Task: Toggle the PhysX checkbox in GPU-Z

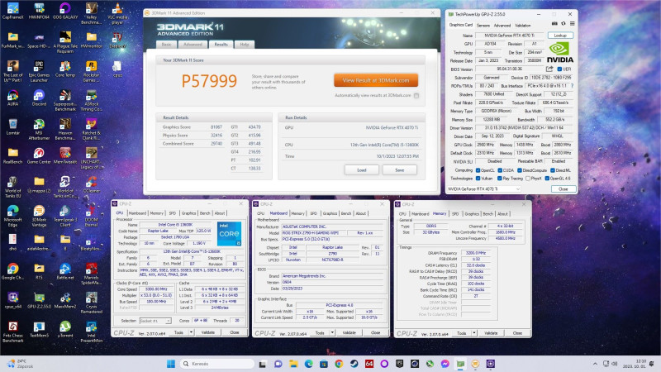Action: (527, 179)
